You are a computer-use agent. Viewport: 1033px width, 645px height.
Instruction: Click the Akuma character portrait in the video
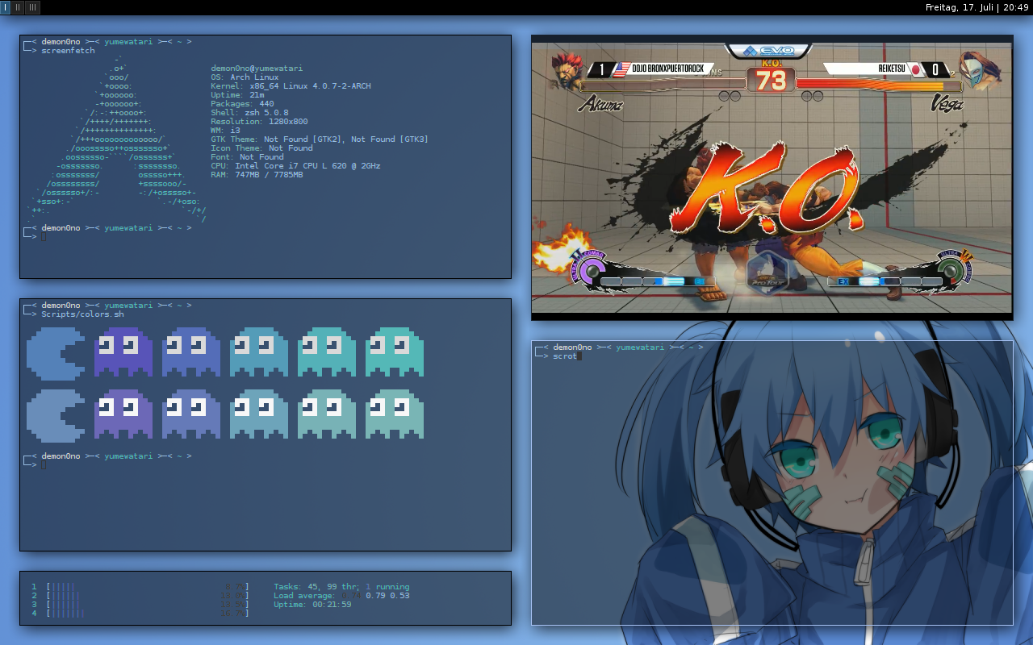point(568,71)
